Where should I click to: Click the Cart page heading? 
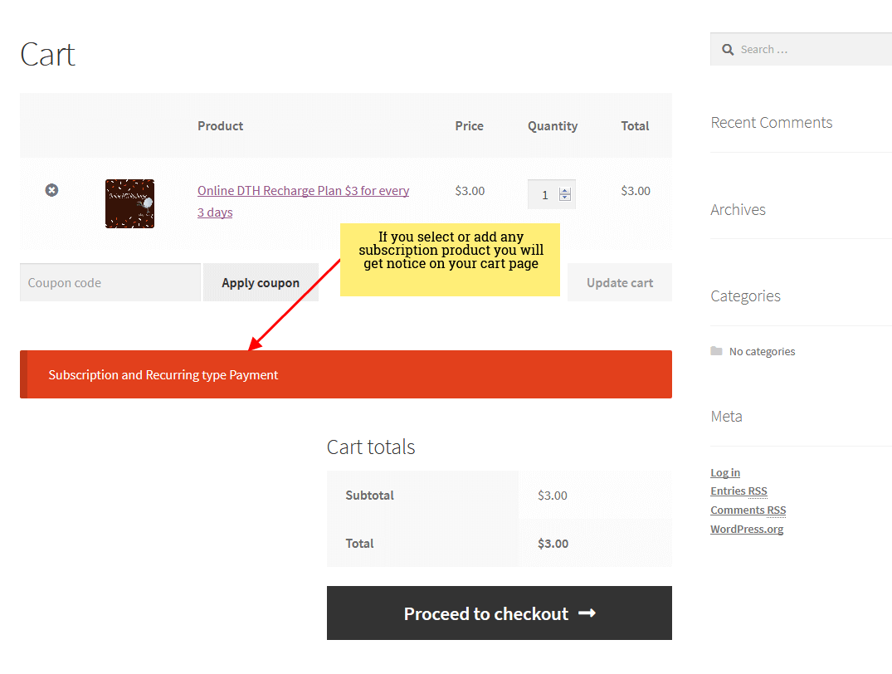pos(47,55)
